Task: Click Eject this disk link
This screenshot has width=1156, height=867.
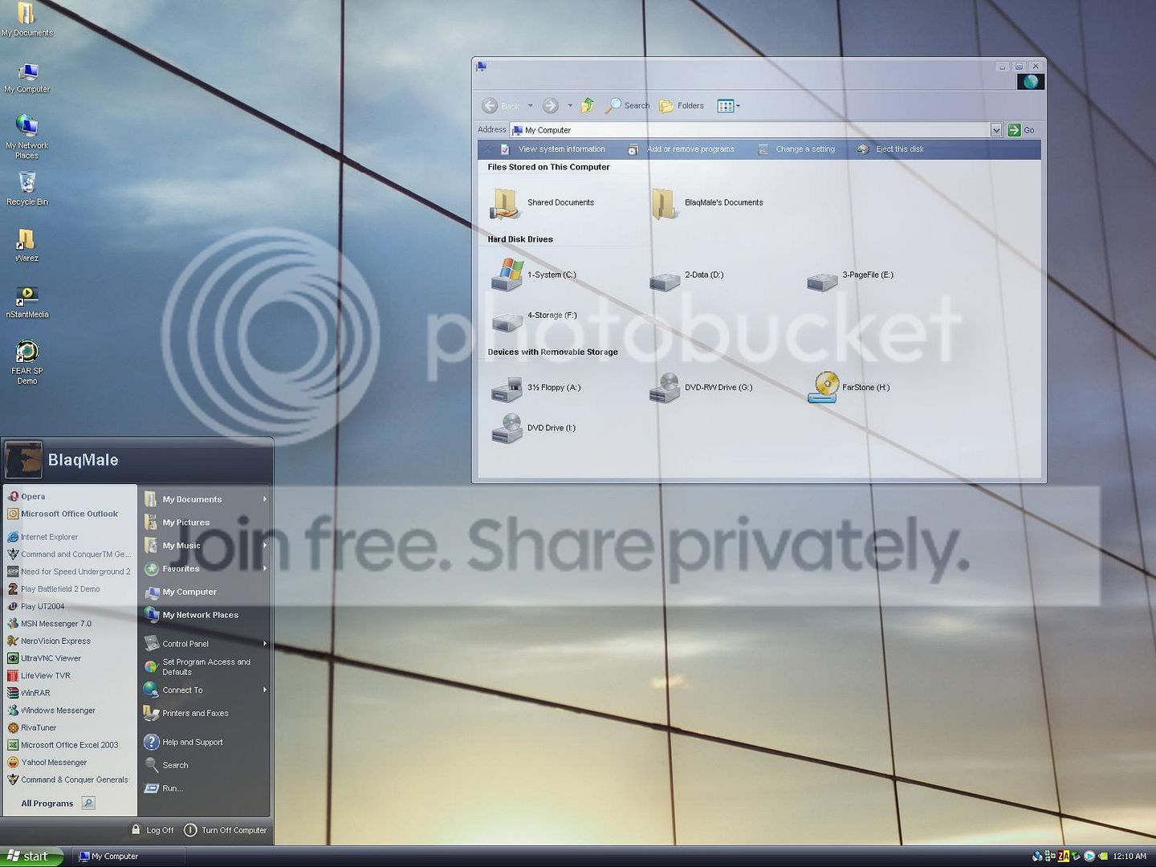Action: point(890,149)
